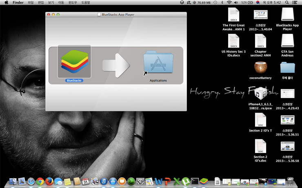Open the Trash in the Dock

290,181
